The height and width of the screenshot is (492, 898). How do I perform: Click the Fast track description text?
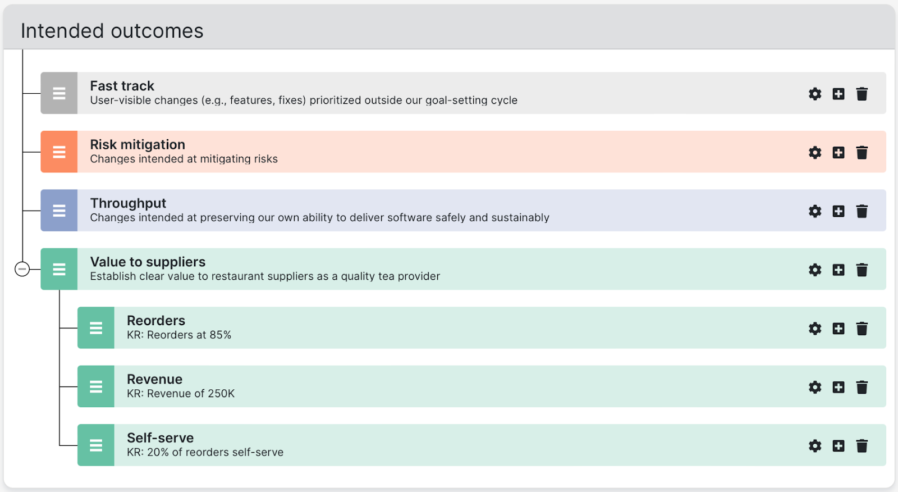pos(304,101)
